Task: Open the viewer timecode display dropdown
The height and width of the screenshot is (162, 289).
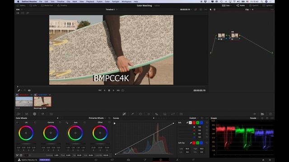Action: [186, 9]
